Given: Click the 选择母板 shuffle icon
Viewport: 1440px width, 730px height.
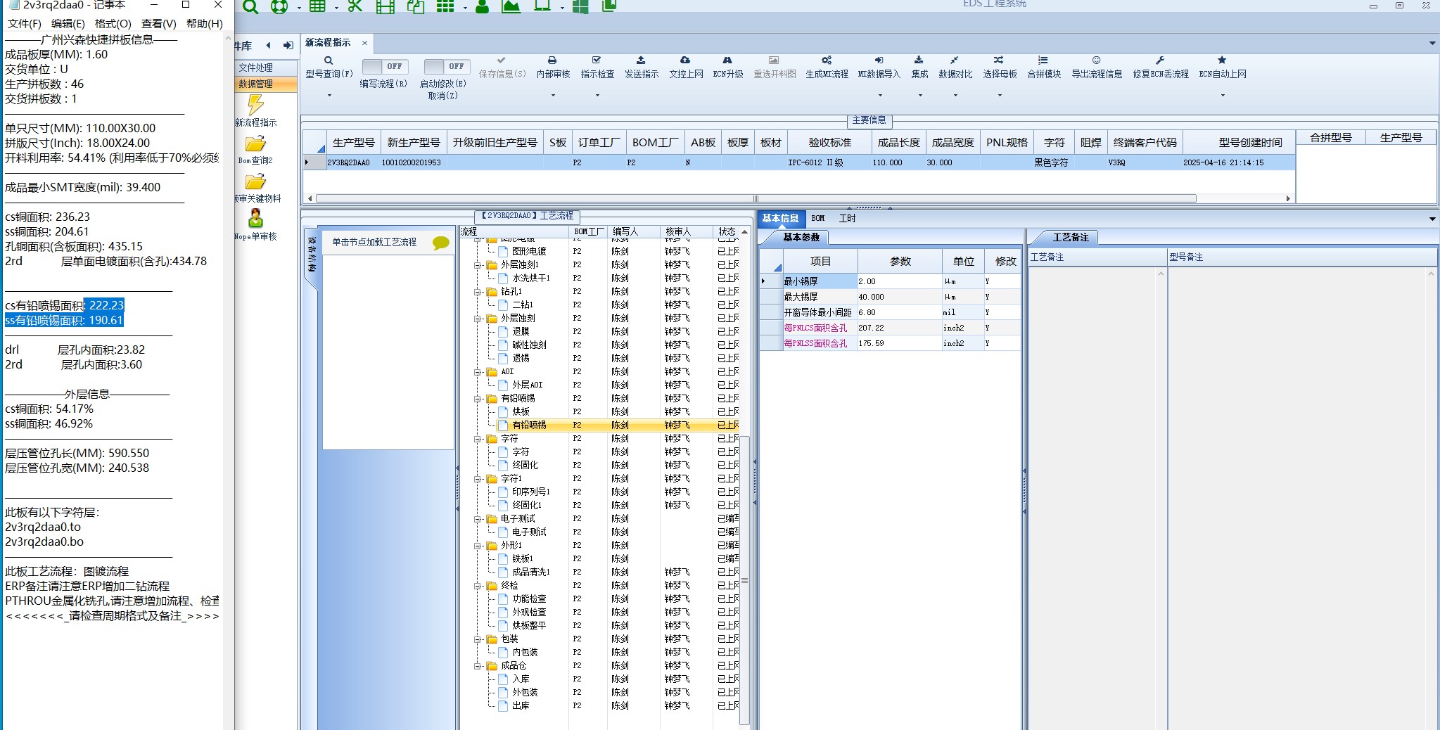Looking at the screenshot, I should pos(999,60).
